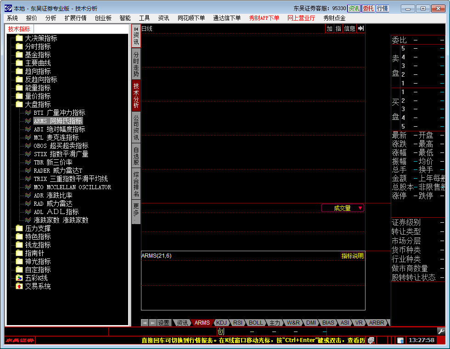Image resolution: width=450 pixels, height=349 pixels.
Task: Click the message window icon in status bar
Action: click(371, 340)
